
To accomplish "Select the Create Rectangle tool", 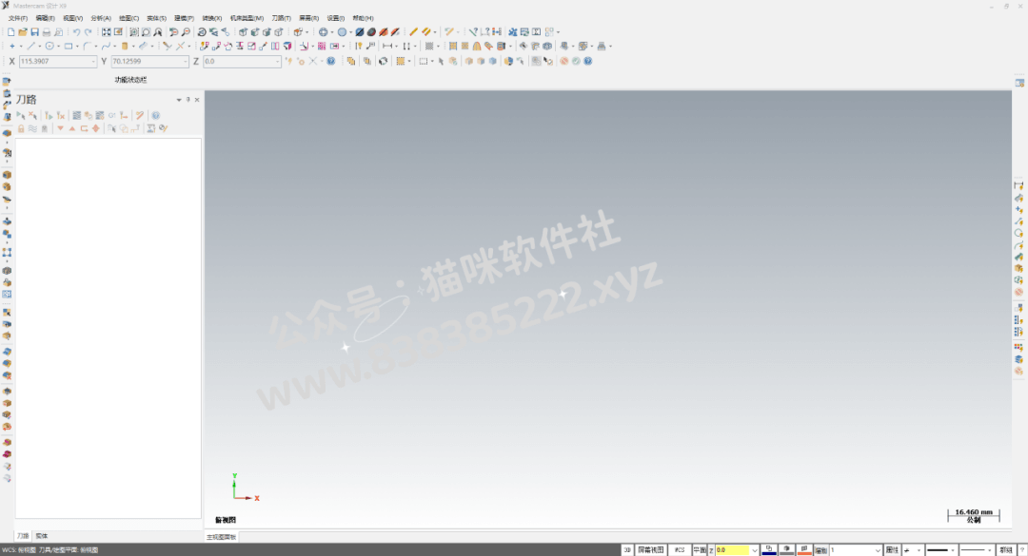I will pyautogui.click(x=69, y=46).
